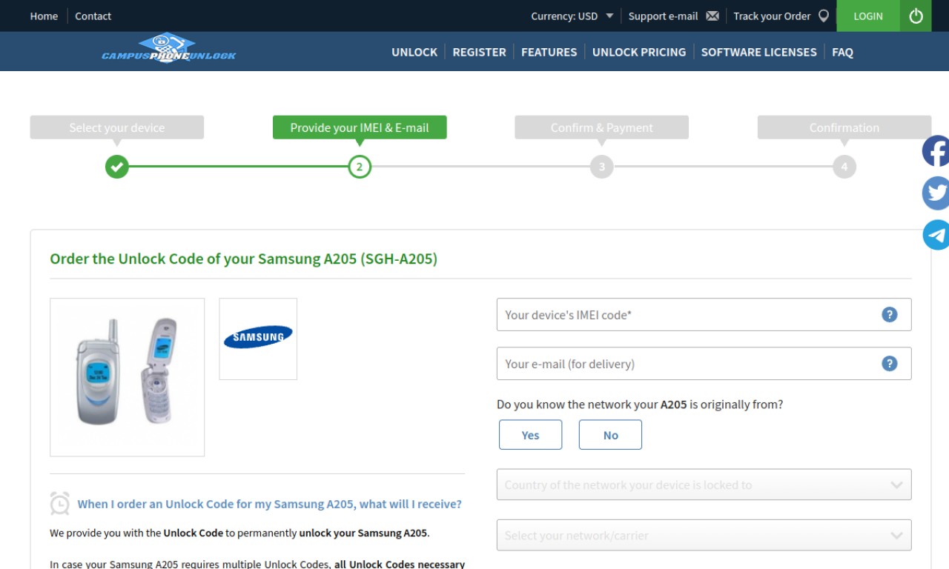Open the UNLOCK menu item

tap(414, 52)
